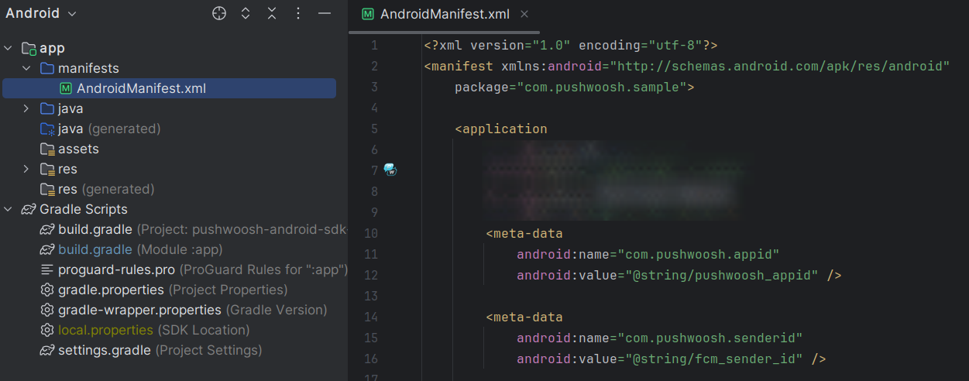Hide the project tool window
The image size is (969, 381).
(325, 13)
